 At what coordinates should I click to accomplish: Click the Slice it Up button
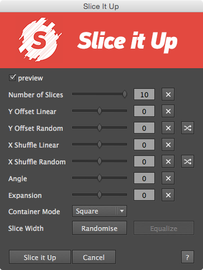pos(40,257)
